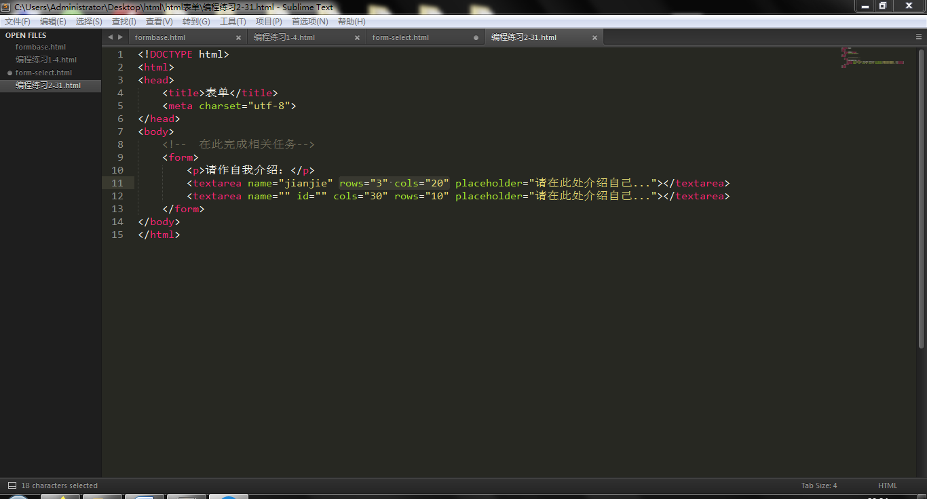This screenshot has width=927, height=499.
Task: Click the vertical scrollbar of the editor
Action: point(922,199)
